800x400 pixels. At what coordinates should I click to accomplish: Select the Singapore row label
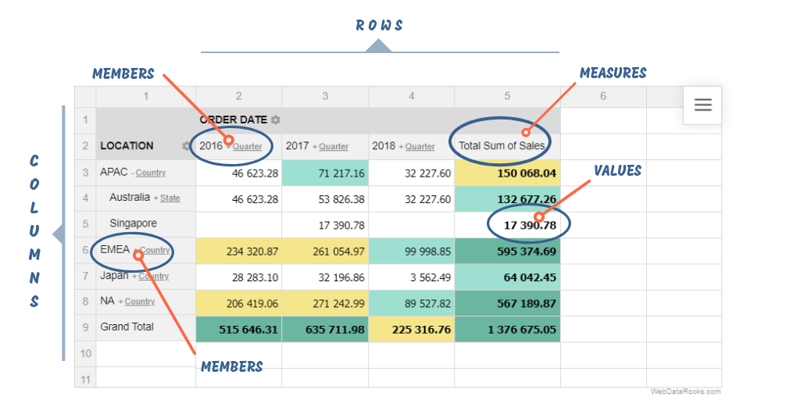(x=133, y=223)
